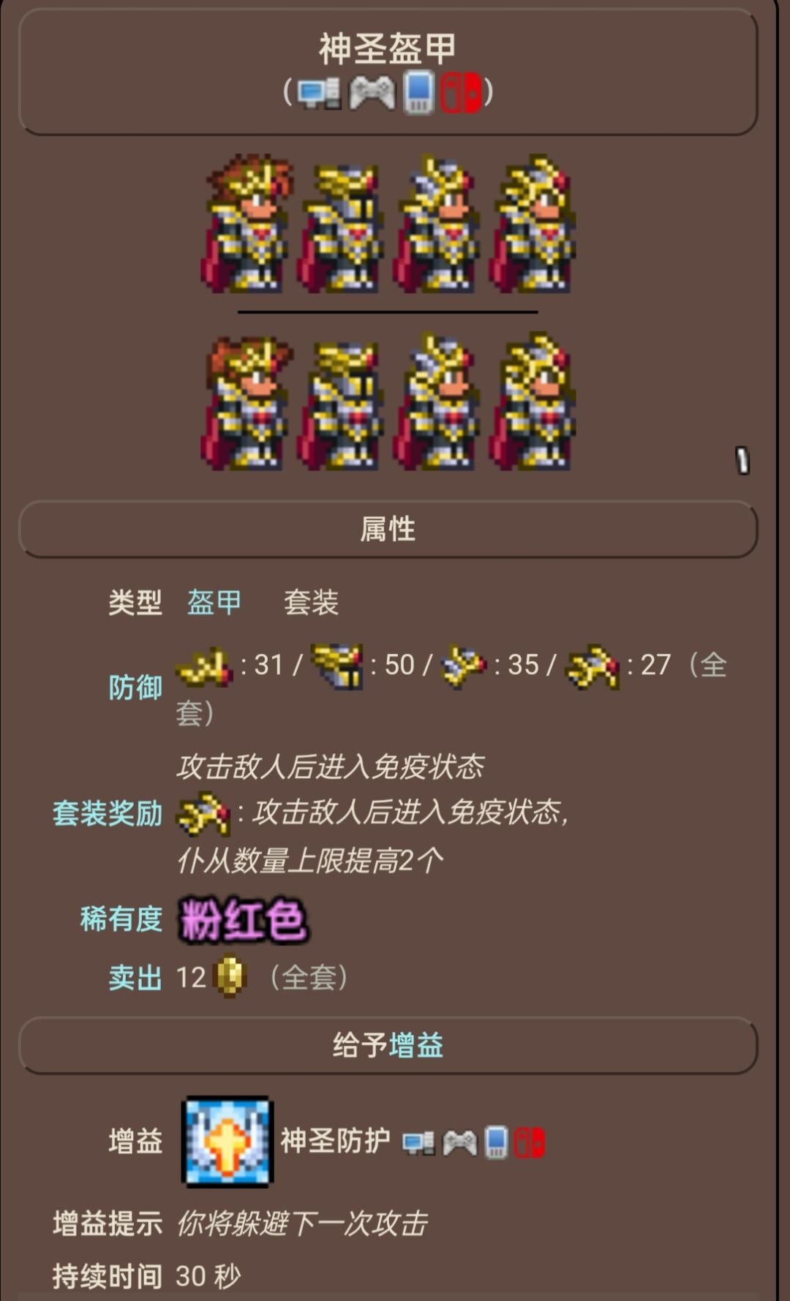Screen dimensions: 790x1301
Task: Open the 套装奖励 label link
Action: [108, 814]
